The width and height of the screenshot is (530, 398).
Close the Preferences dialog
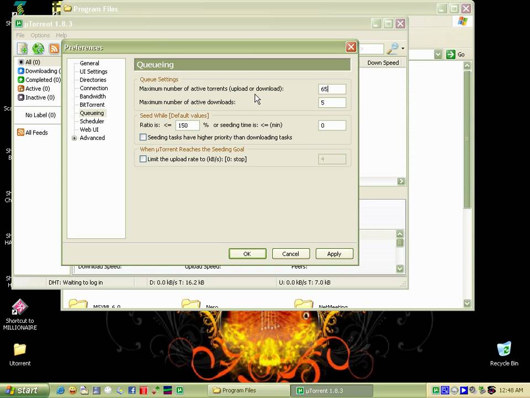(x=351, y=47)
